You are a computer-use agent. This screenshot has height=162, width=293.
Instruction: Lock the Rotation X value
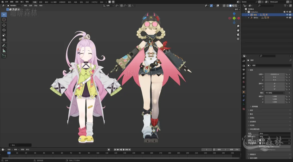click(x=286, y=84)
